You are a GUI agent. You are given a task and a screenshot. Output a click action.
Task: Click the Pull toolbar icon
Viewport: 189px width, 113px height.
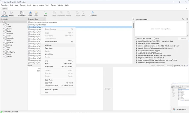[x=30, y=14]
